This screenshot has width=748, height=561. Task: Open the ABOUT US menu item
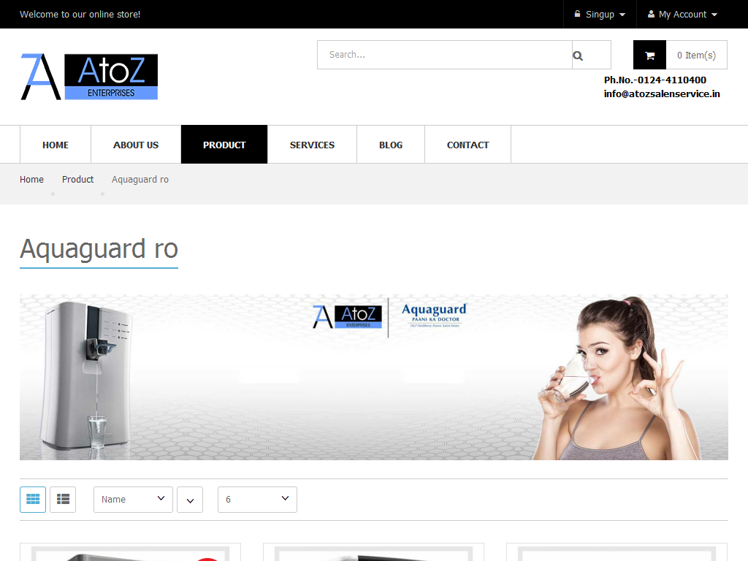[x=136, y=145]
